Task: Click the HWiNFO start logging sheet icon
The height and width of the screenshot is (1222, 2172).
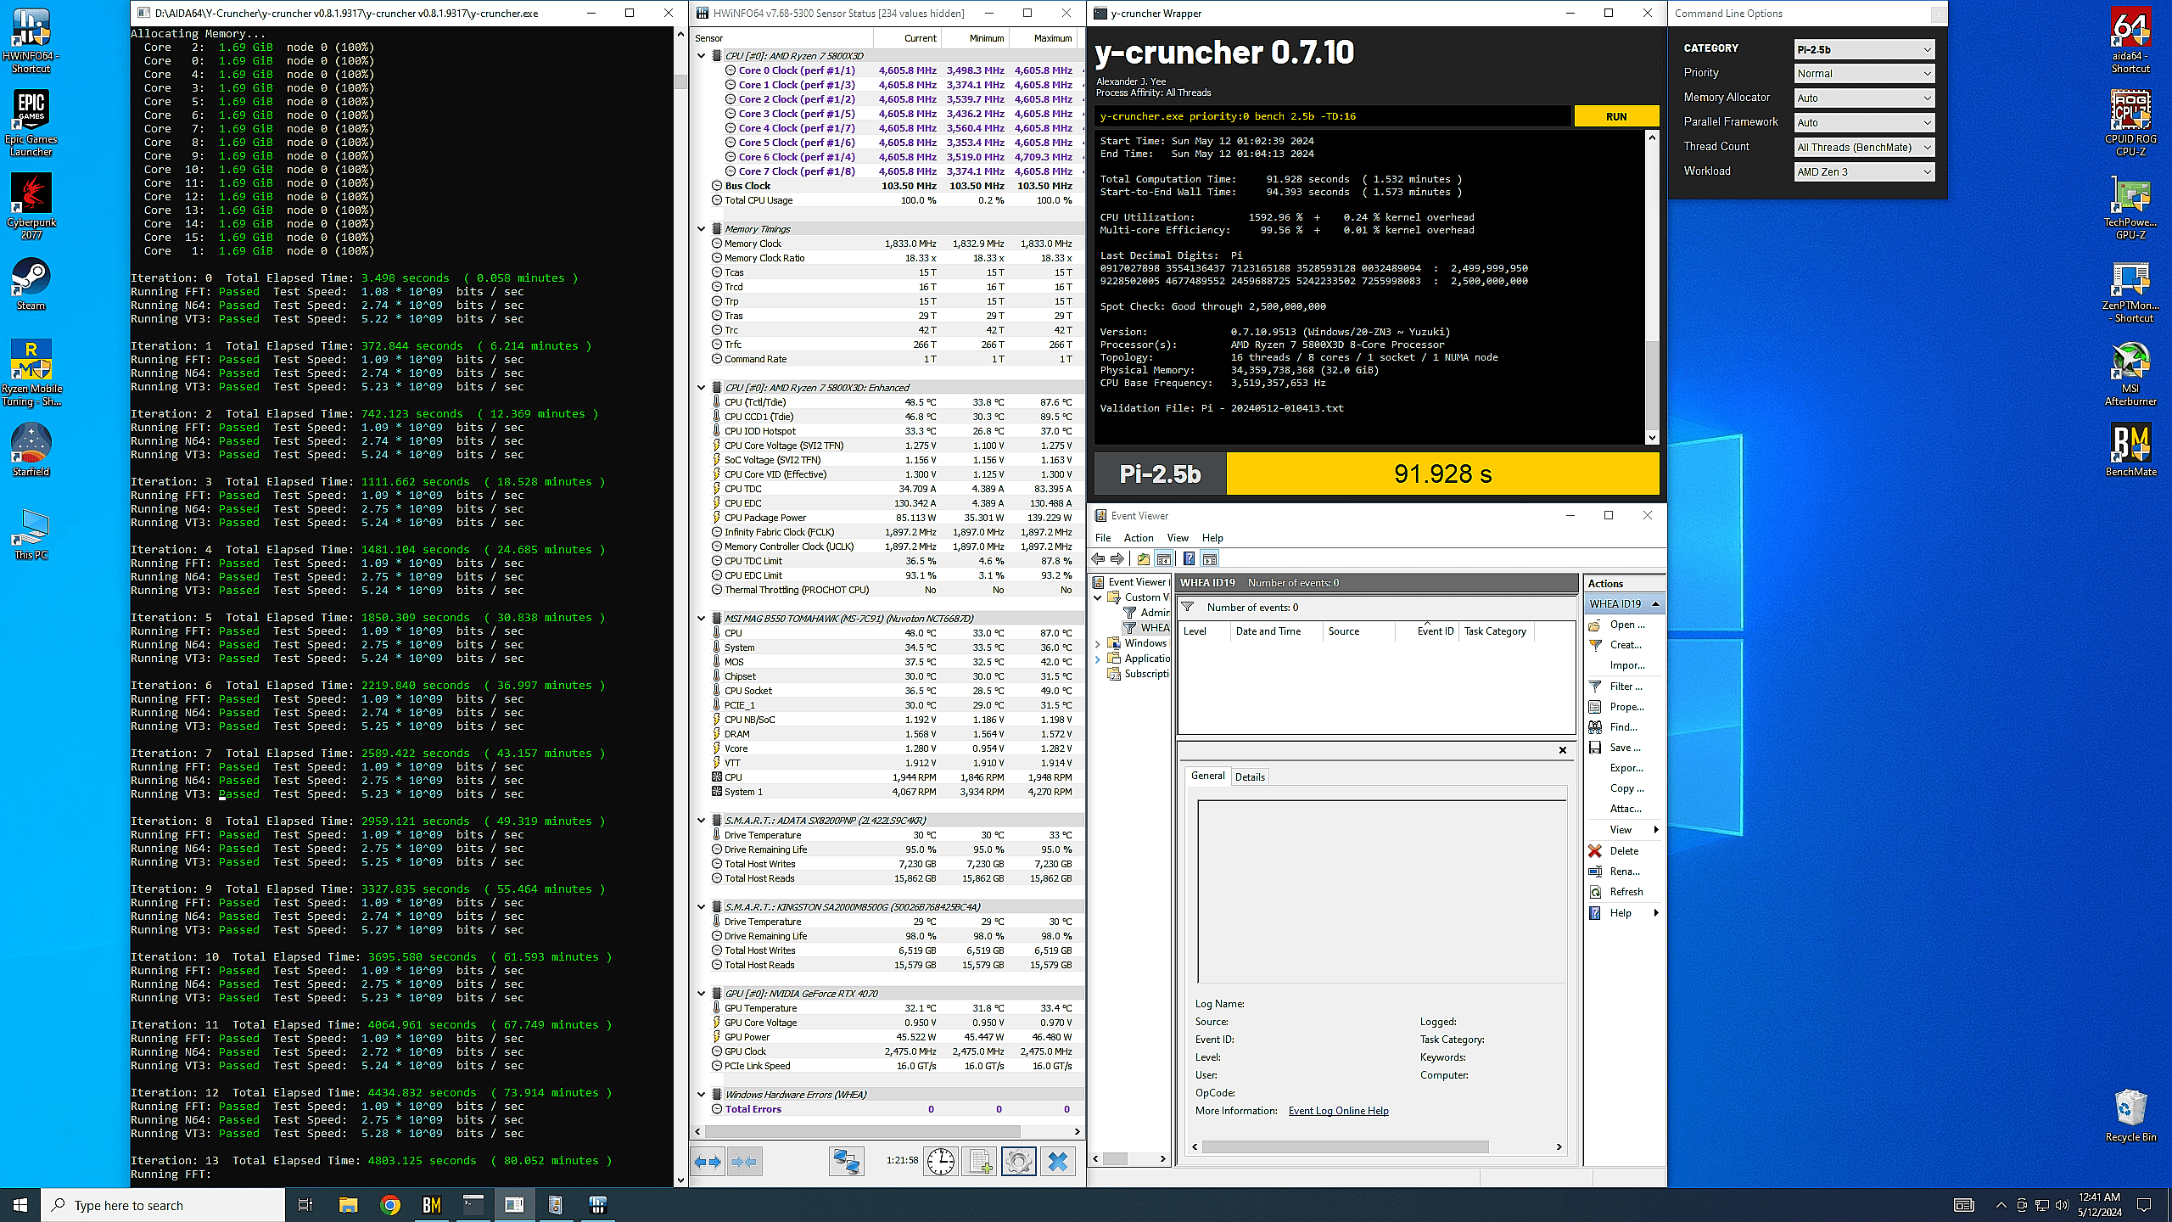Action: tap(979, 1161)
